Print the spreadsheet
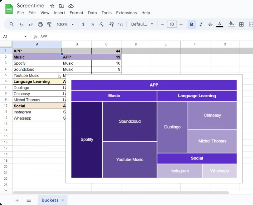Viewport: 253px width, 205px height. pyautogui.click(x=40, y=24)
